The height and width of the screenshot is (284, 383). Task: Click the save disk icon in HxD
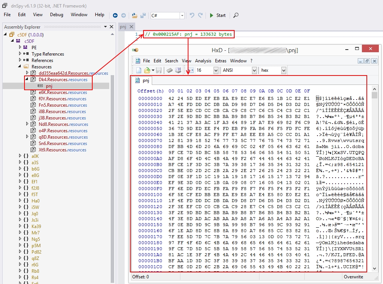159,71
